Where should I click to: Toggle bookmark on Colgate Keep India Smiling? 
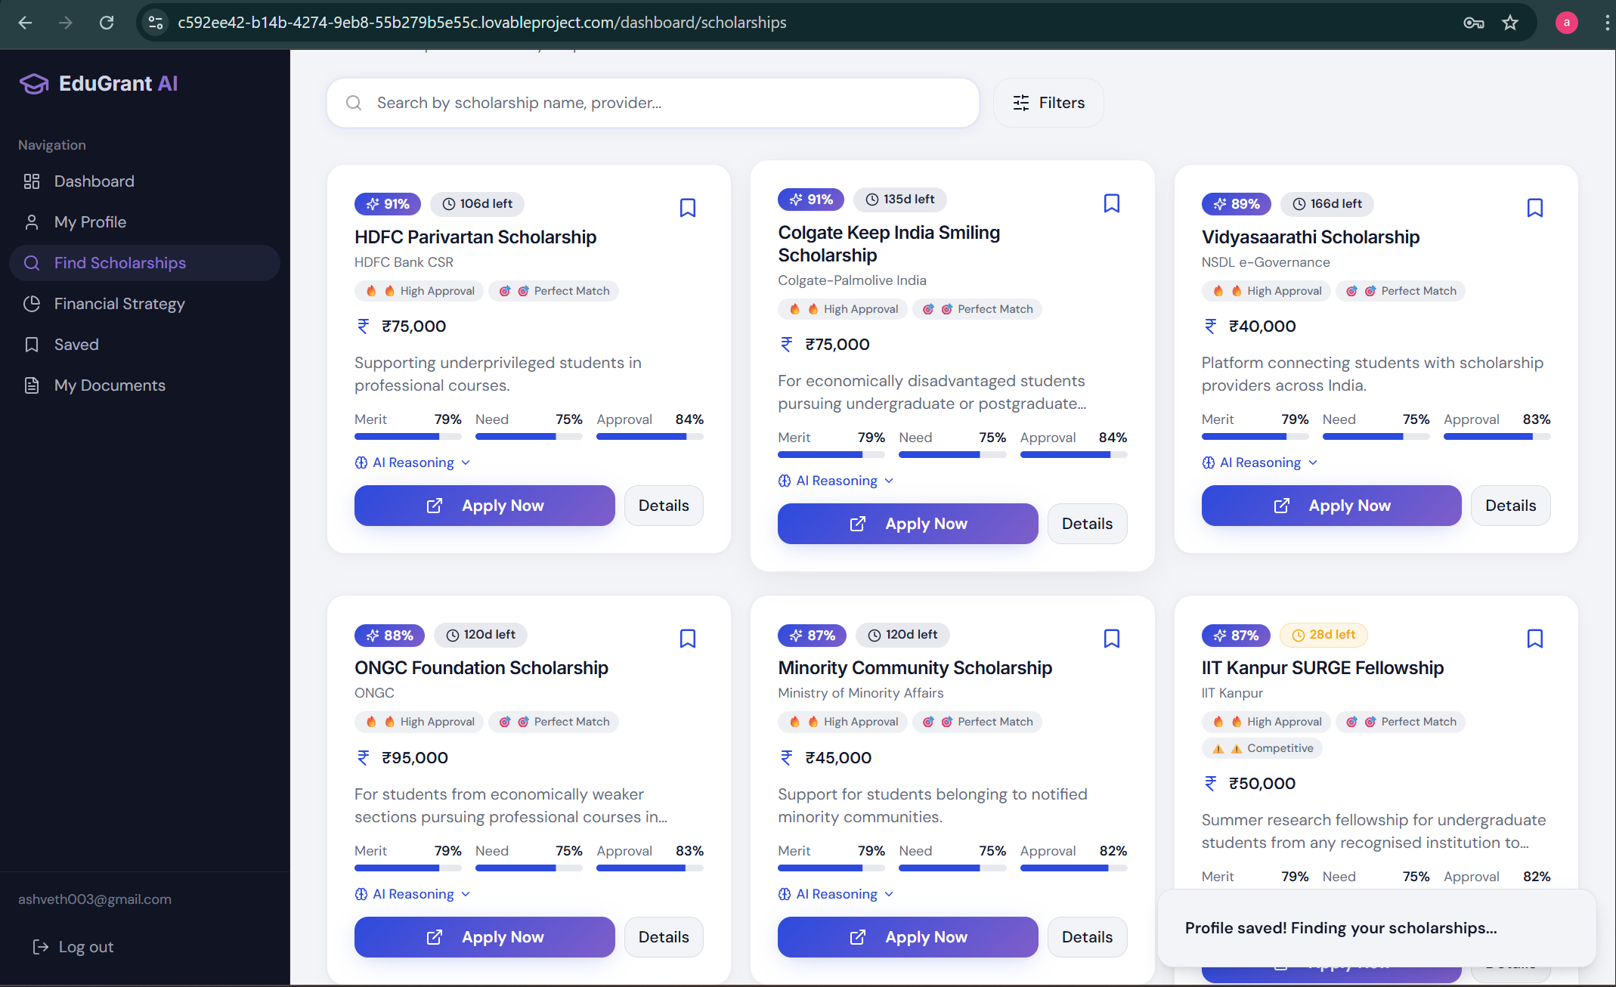coord(1111,203)
